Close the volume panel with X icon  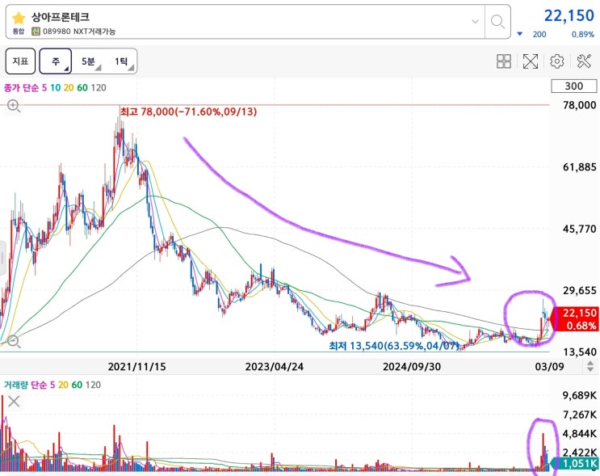(x=14, y=402)
